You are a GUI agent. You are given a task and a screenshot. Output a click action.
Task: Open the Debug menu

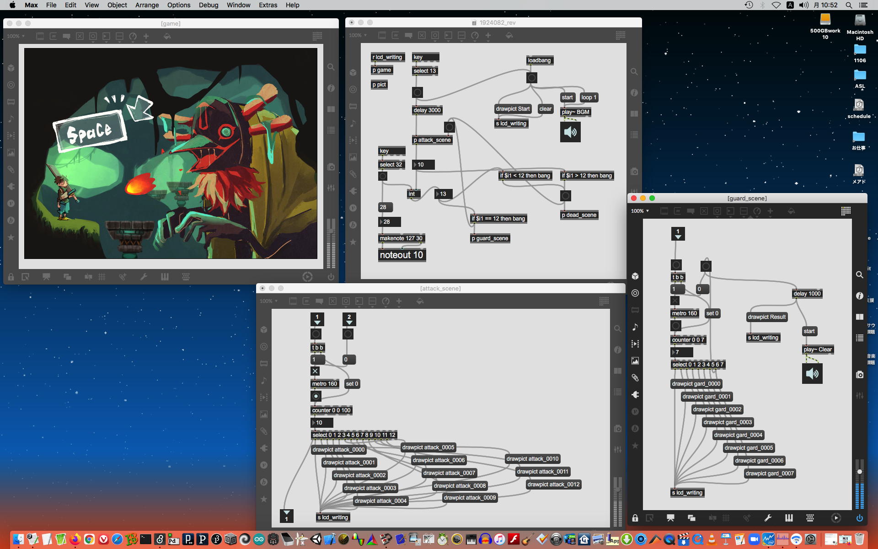coord(208,5)
